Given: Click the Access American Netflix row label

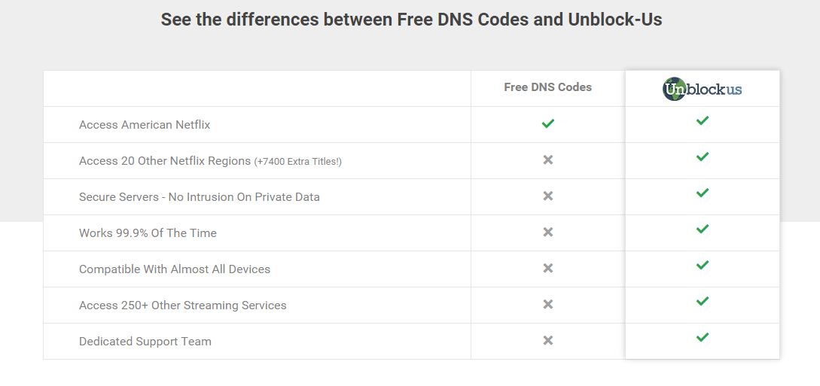Looking at the screenshot, I should [x=145, y=125].
